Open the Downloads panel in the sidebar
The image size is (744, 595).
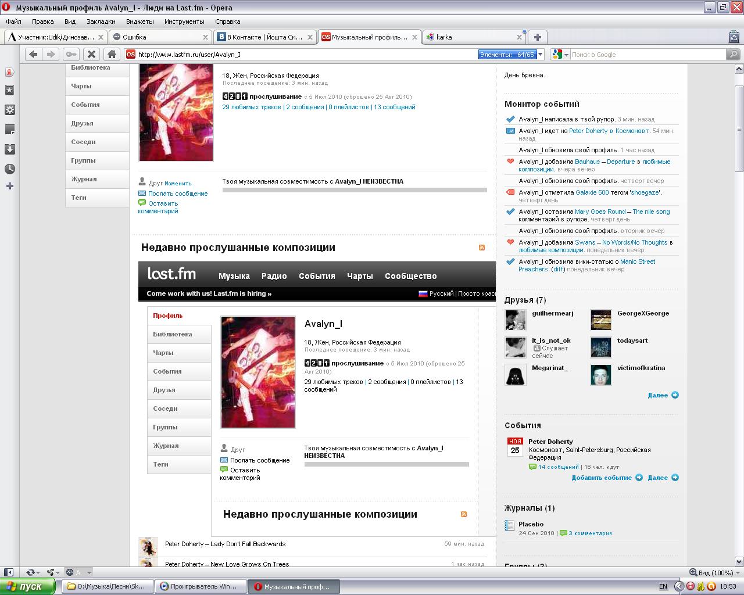[9, 149]
